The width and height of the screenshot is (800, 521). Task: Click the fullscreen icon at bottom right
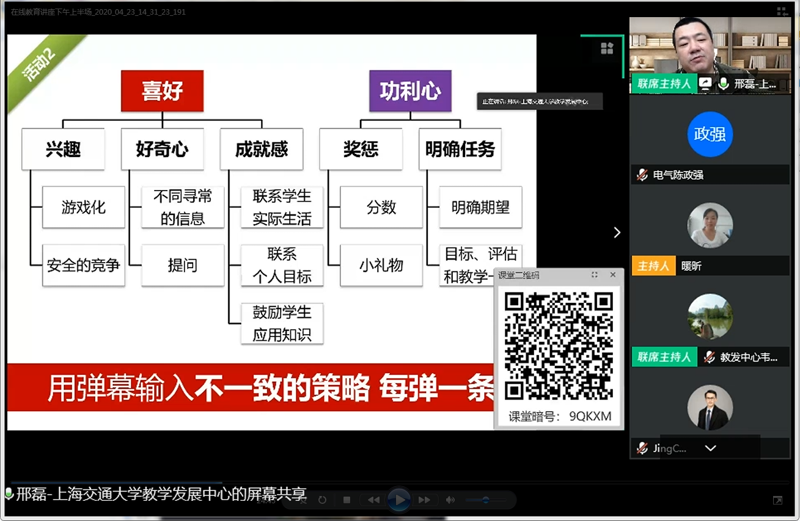click(777, 500)
